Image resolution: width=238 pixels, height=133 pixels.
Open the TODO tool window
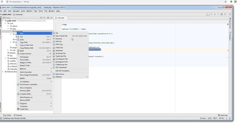click(x=7, y=115)
